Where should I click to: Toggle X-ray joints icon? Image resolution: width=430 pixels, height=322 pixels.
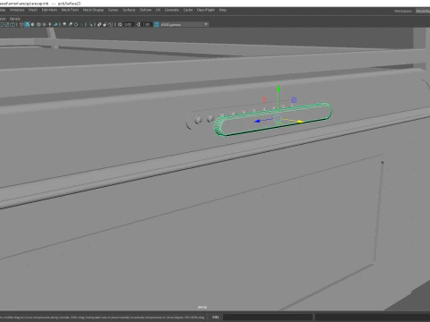coord(110,24)
